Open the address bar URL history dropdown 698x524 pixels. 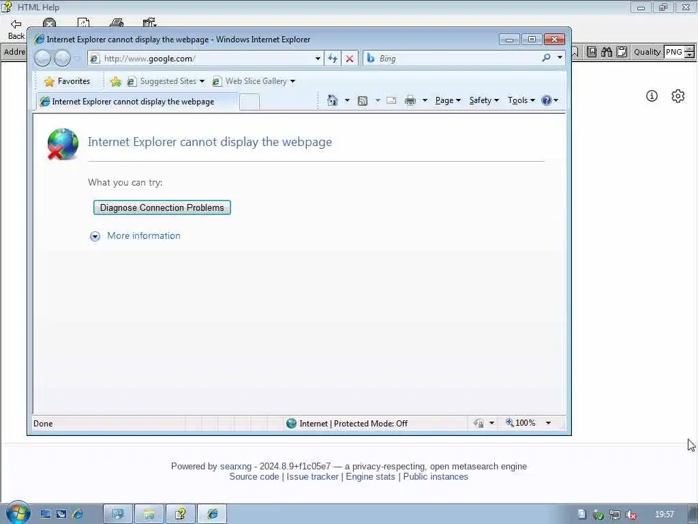(318, 59)
